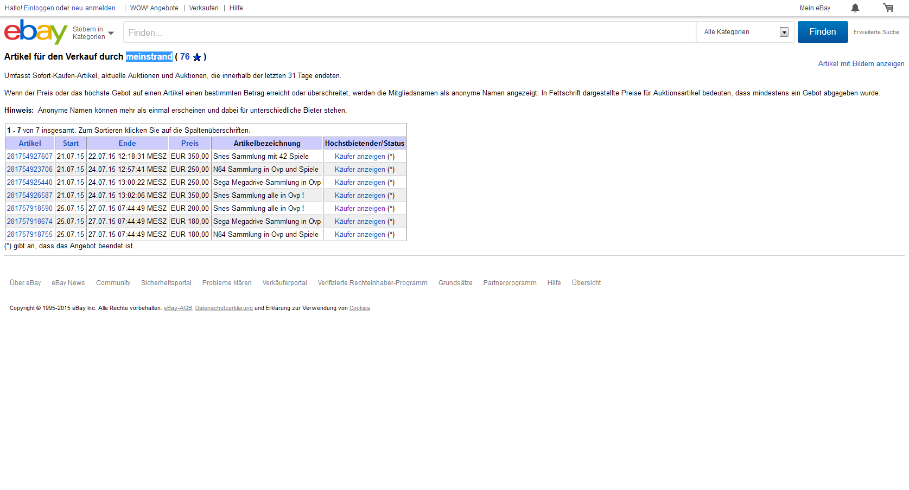The width and height of the screenshot is (909, 490).
Task: Click Käufer anzeigen for item 281754926587
Action: pyautogui.click(x=360, y=195)
